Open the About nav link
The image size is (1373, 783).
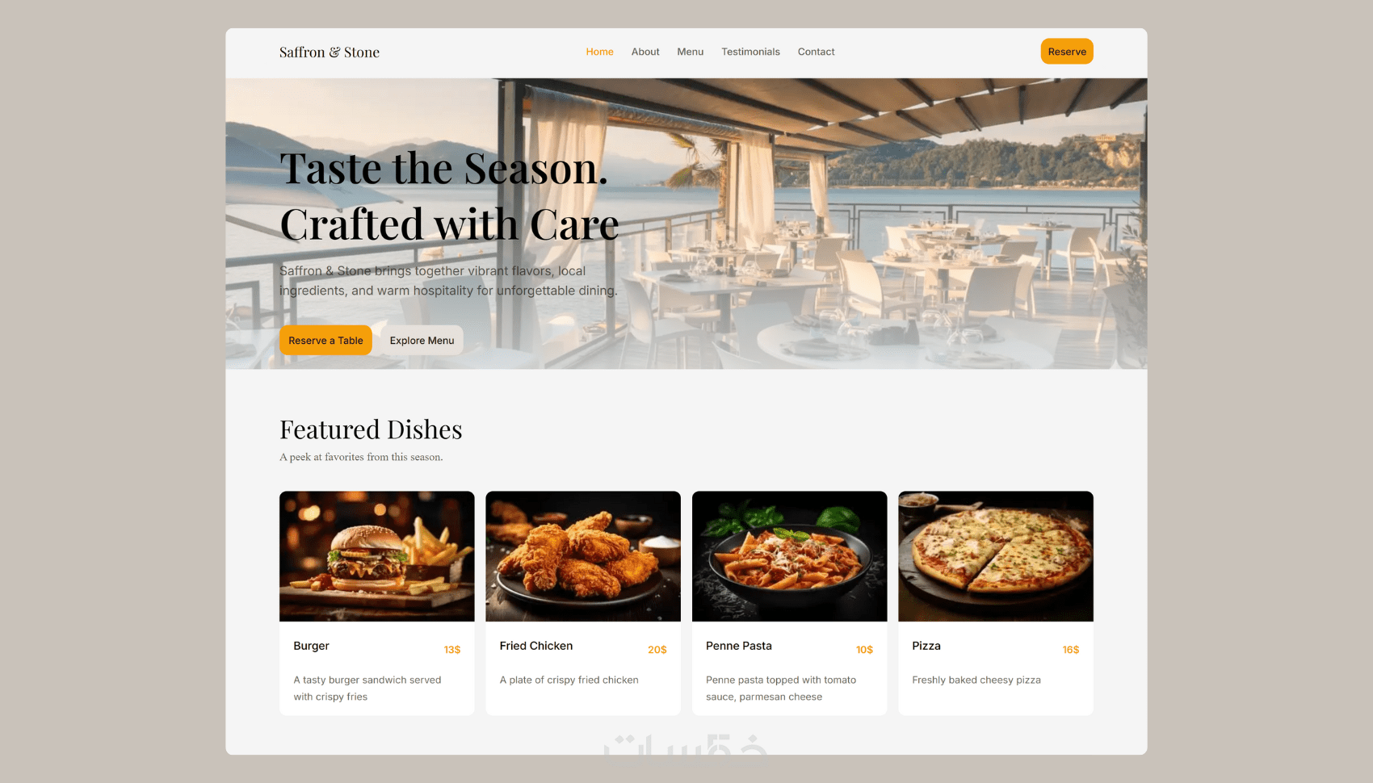[645, 52]
